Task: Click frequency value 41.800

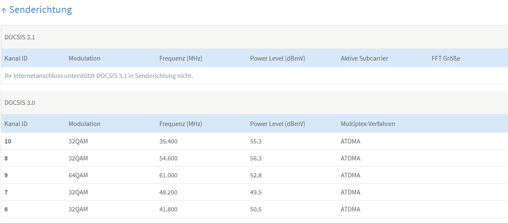Action: coord(168,209)
